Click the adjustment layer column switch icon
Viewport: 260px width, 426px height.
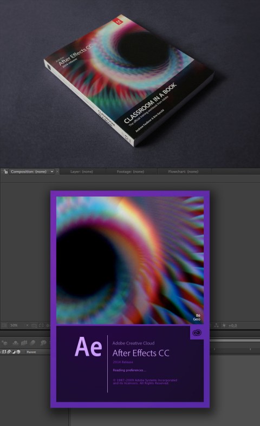tap(14, 352)
